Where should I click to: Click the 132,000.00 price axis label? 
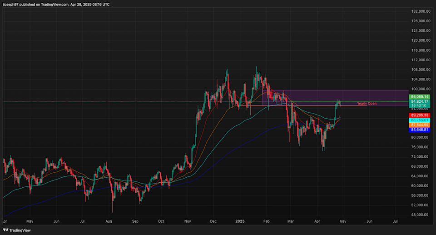421,11
